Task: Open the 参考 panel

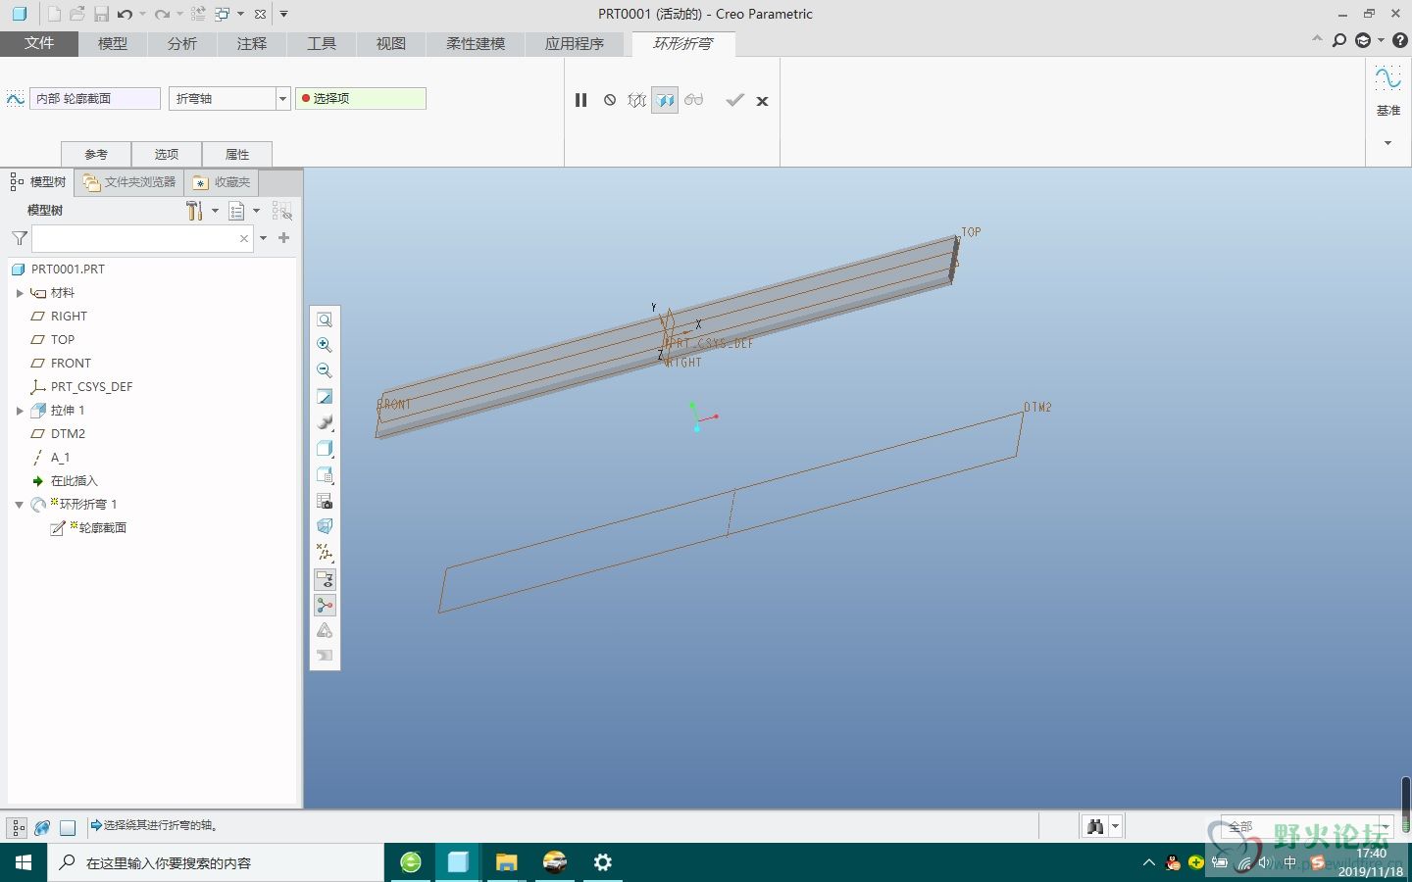Action: click(x=96, y=154)
